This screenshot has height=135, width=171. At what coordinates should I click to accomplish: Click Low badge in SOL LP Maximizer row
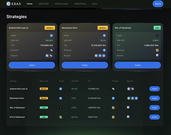[x=44, y=108]
